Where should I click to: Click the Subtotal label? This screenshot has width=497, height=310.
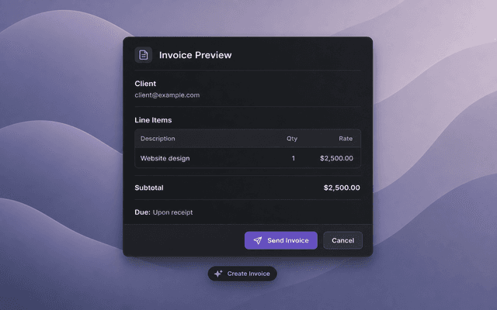[149, 188]
